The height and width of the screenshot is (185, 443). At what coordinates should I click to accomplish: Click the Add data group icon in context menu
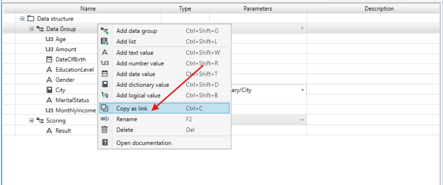[104, 31]
